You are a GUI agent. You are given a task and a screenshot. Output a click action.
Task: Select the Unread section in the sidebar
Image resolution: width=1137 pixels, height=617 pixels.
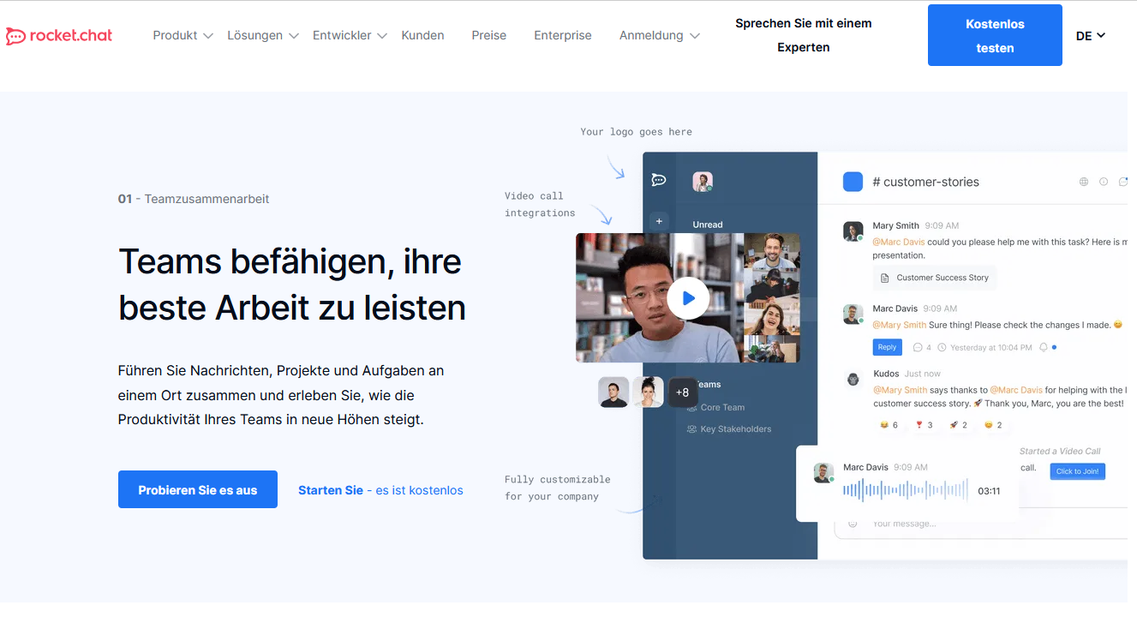point(707,225)
